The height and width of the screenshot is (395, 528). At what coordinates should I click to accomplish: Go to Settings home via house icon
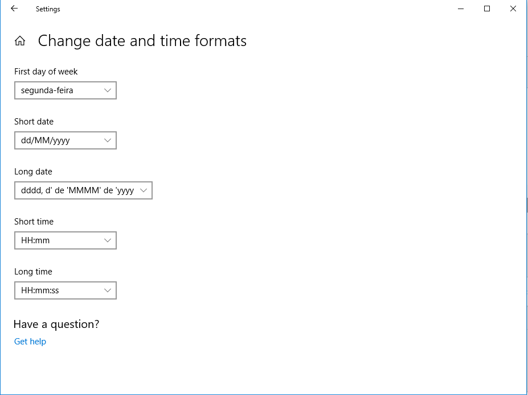click(x=20, y=41)
